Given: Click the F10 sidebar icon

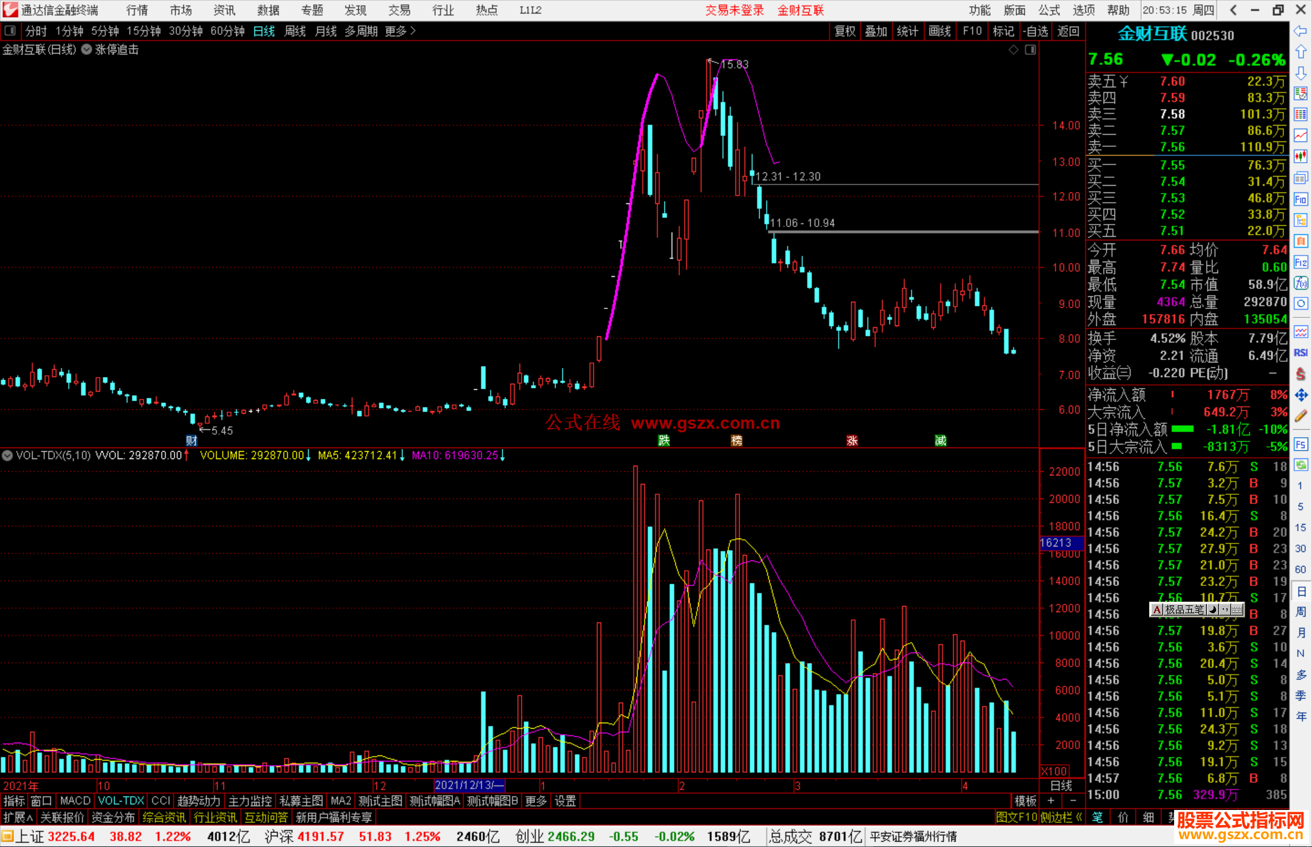Looking at the screenshot, I should [1300, 199].
